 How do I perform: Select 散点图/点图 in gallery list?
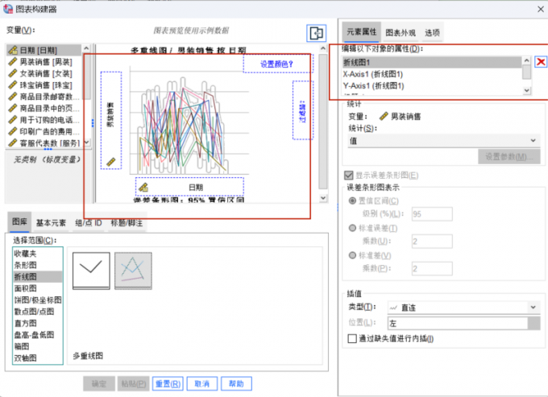[37, 311]
